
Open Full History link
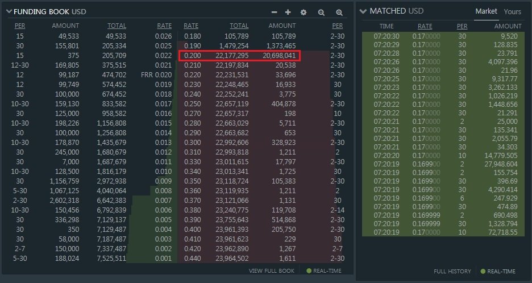pyautogui.click(x=452, y=272)
